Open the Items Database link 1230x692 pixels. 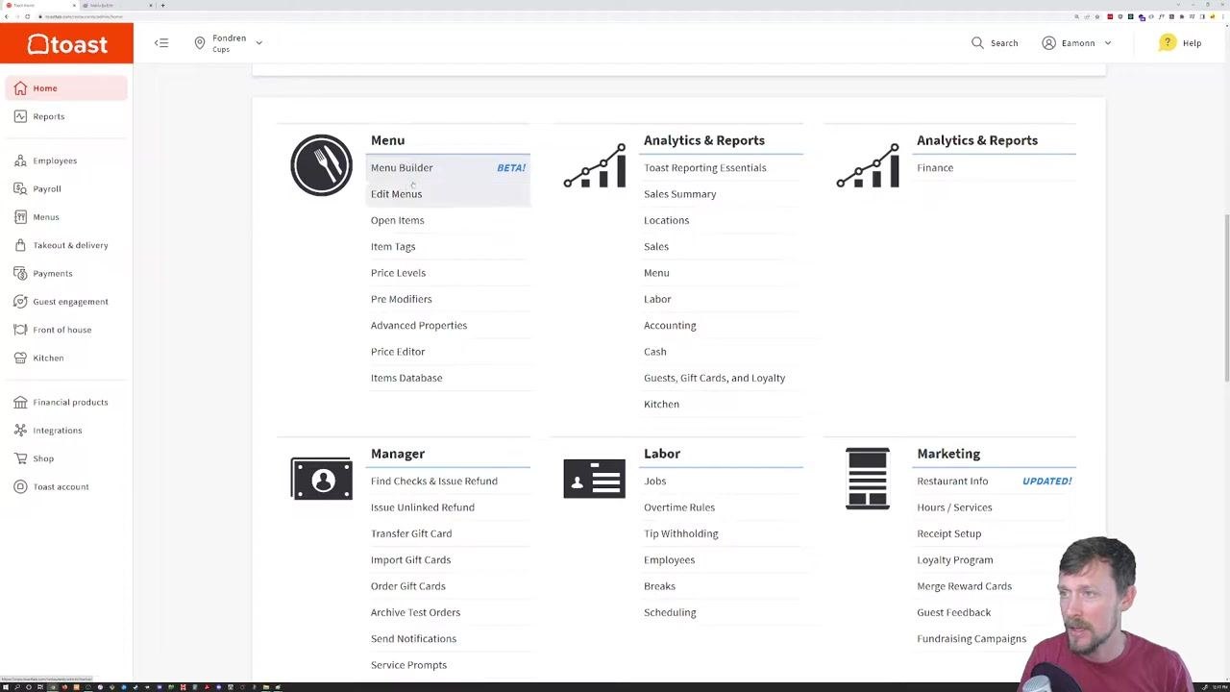[406, 378]
